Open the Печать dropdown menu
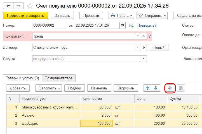 click(x=121, y=15)
